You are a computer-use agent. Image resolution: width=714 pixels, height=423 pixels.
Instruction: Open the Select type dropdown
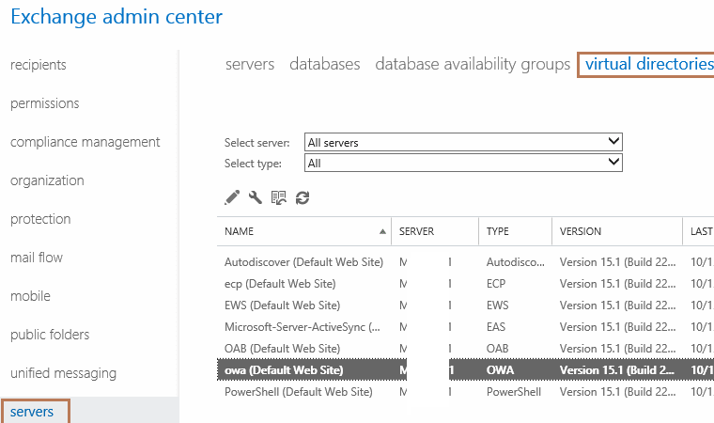tap(464, 163)
